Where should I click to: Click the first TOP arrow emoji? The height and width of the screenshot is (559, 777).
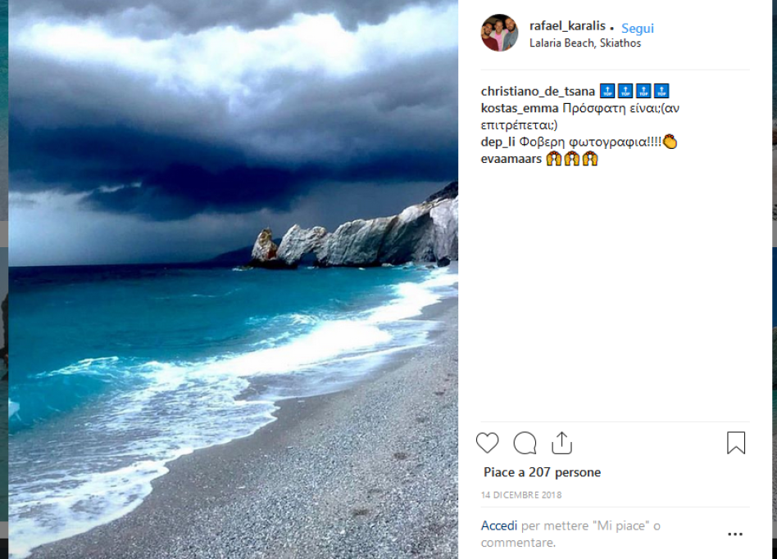[x=607, y=91]
